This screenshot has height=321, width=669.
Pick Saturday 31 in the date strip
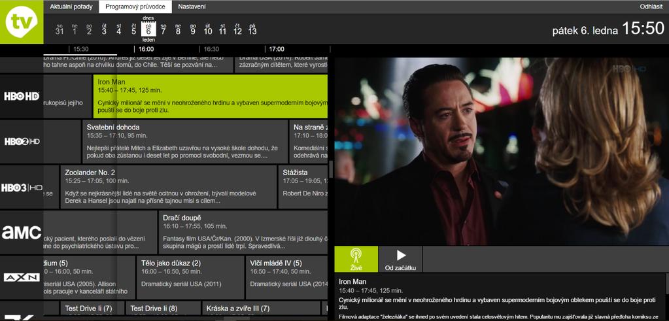(x=60, y=29)
